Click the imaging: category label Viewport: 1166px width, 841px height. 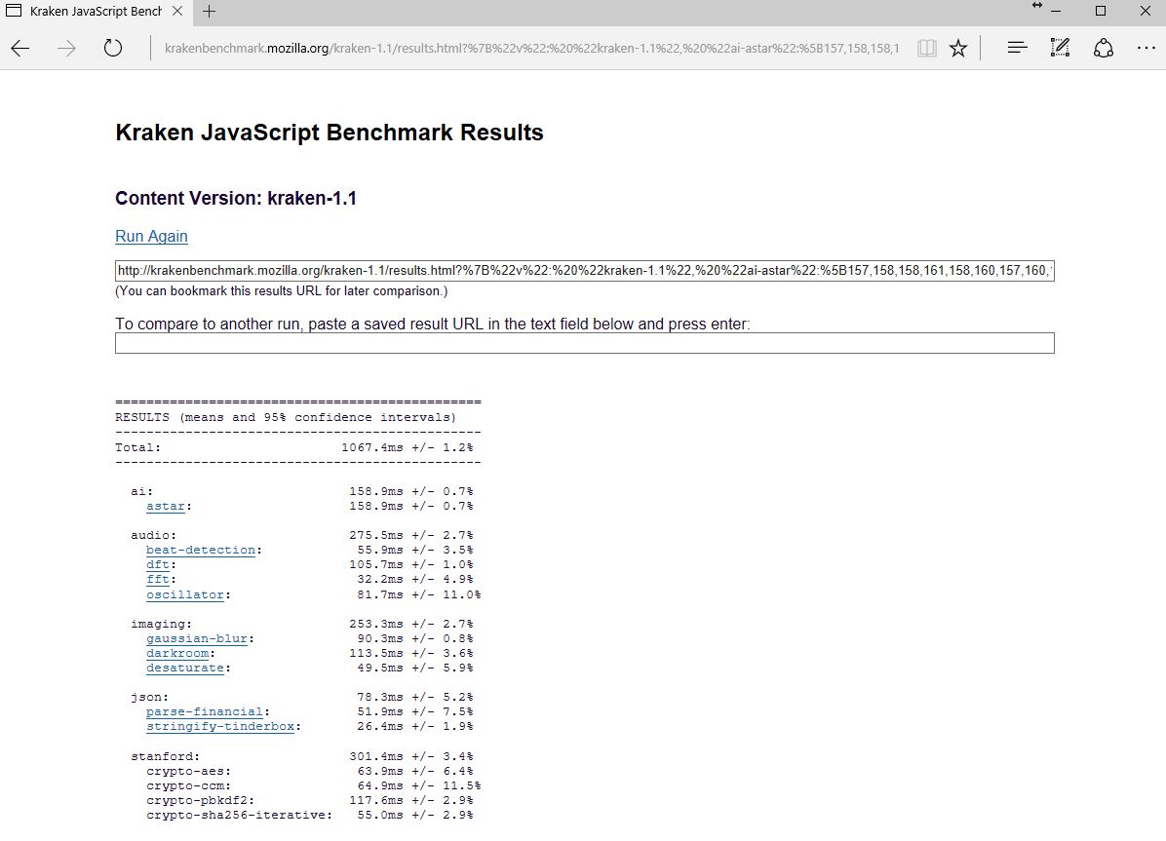[x=162, y=624]
